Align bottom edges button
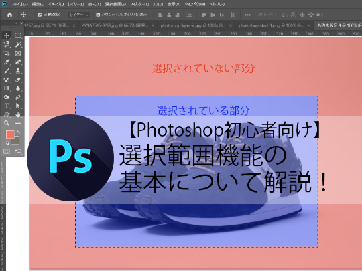The image size is (362, 271). (222, 15)
